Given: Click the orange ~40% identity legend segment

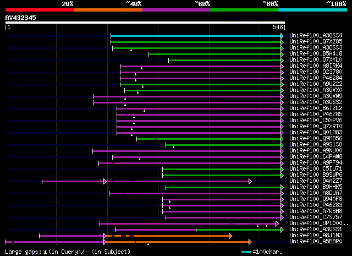Looking at the screenshot, I should (x=108, y=10).
